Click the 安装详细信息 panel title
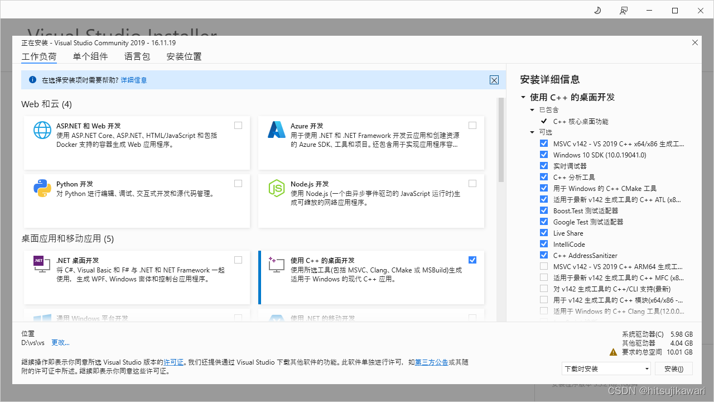The image size is (714, 402). point(550,79)
